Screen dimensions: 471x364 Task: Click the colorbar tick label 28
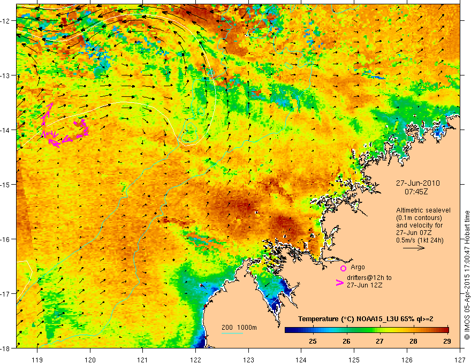click(413, 341)
